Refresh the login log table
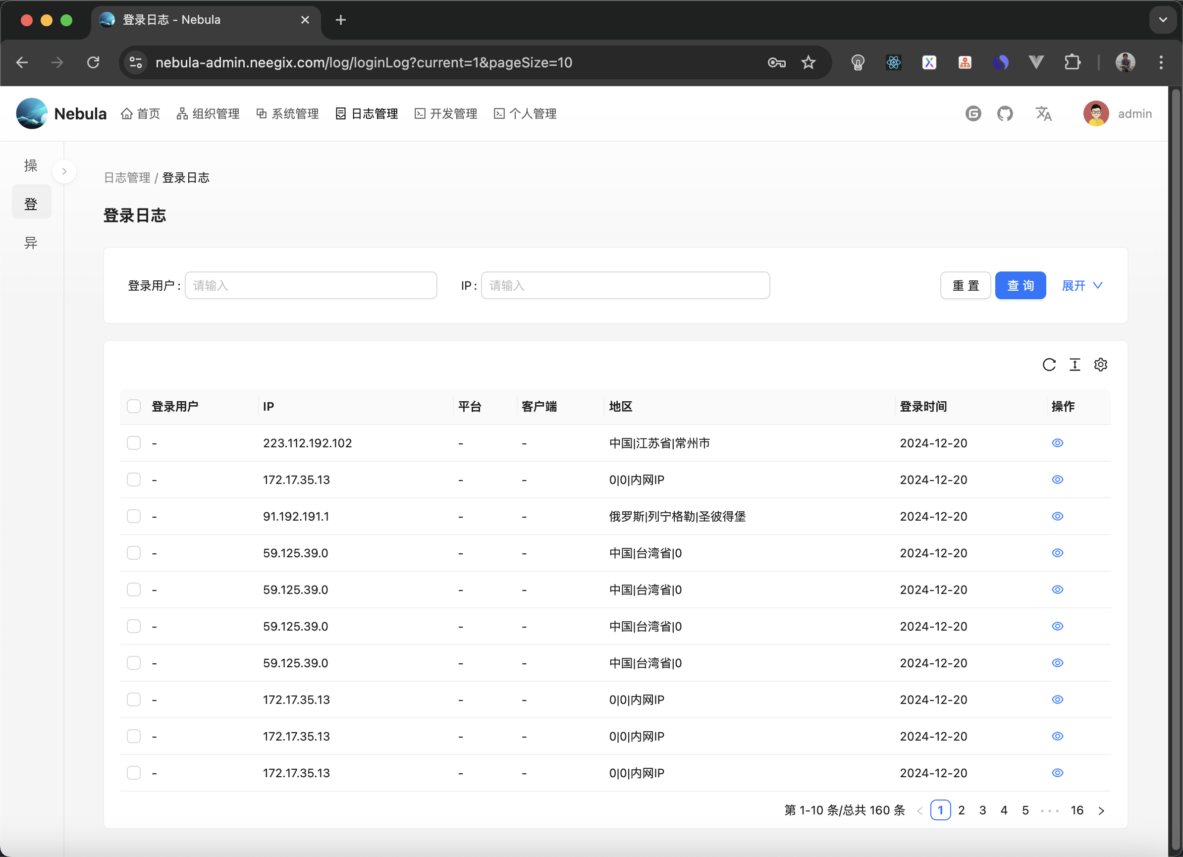 point(1049,365)
